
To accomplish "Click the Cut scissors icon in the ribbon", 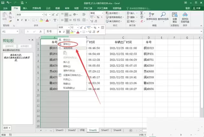I will click(x=10, y=13).
